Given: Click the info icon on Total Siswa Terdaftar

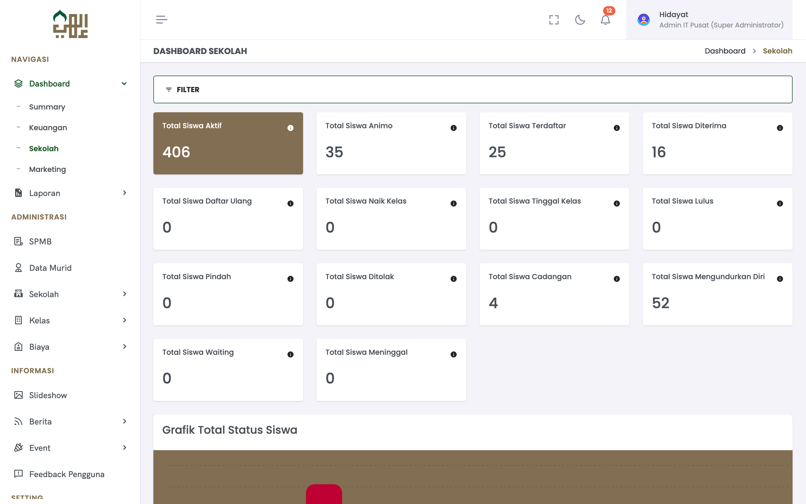Looking at the screenshot, I should (617, 128).
